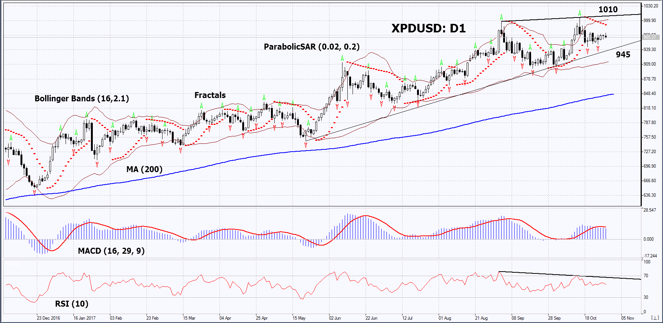Click the 757.50 price axis value
Image resolution: width=663 pixels, height=323 pixels.
point(650,137)
